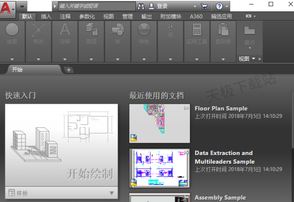Click the help question mark icon
294x202 pixels.
[x=219, y=6]
